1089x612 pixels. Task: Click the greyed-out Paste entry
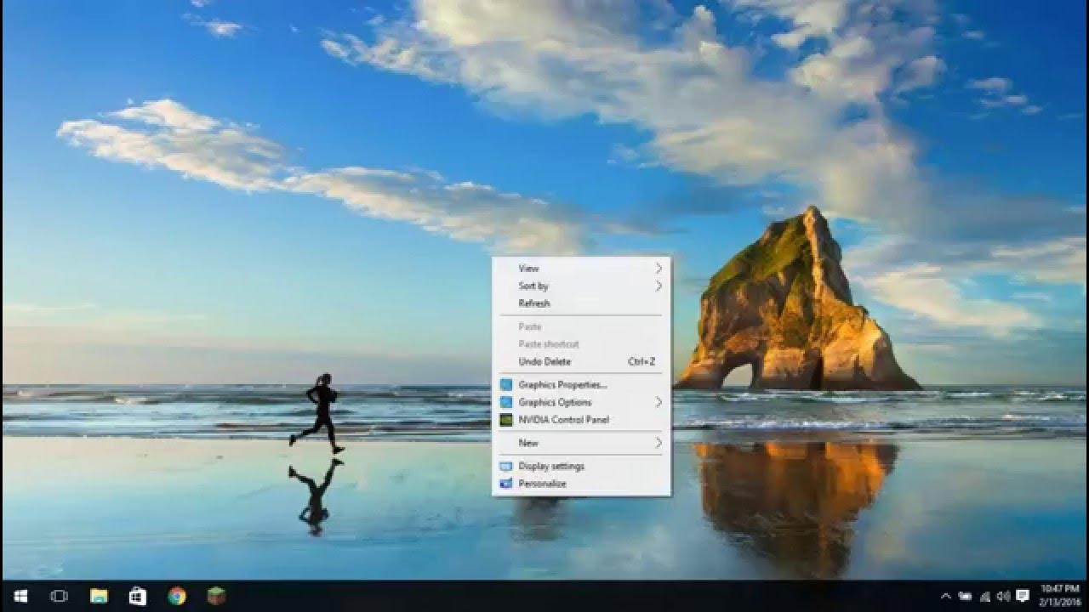point(581,327)
